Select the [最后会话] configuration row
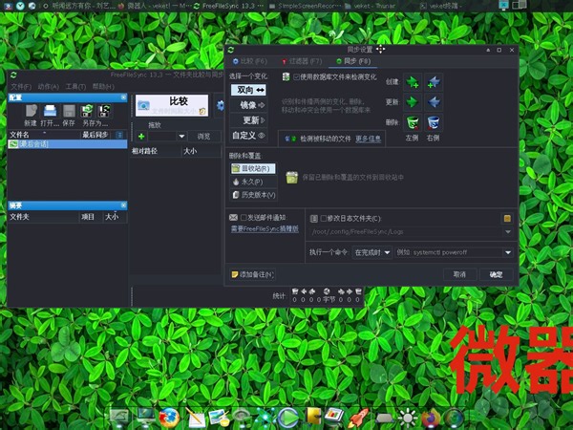Image resolution: width=573 pixels, height=430 pixels. tap(68, 144)
